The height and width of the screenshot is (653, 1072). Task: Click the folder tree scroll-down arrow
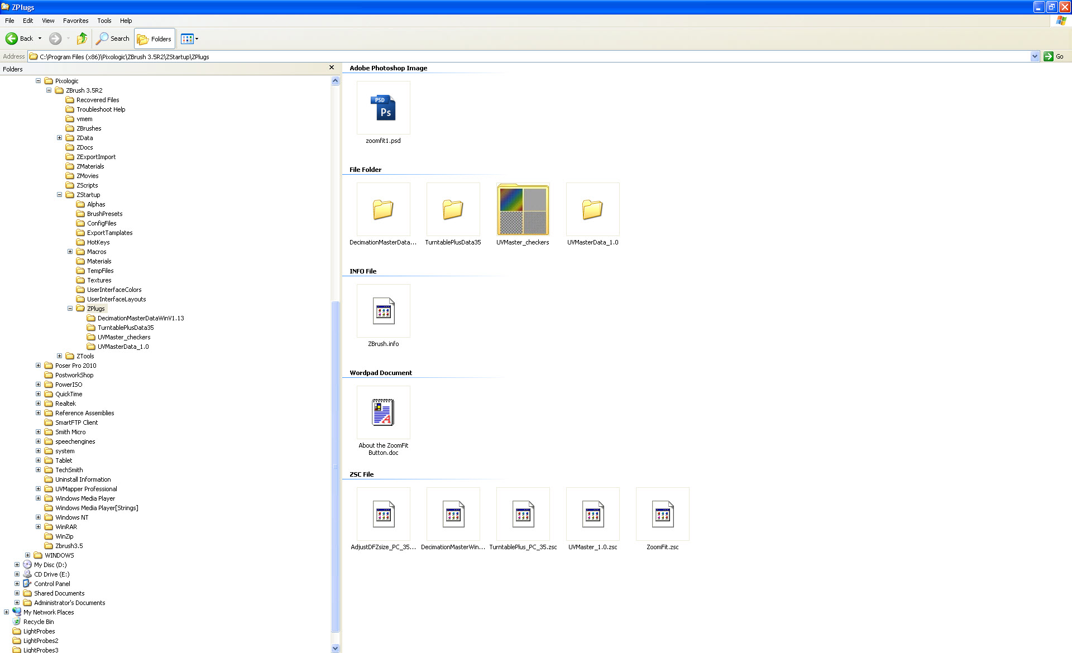(x=335, y=648)
